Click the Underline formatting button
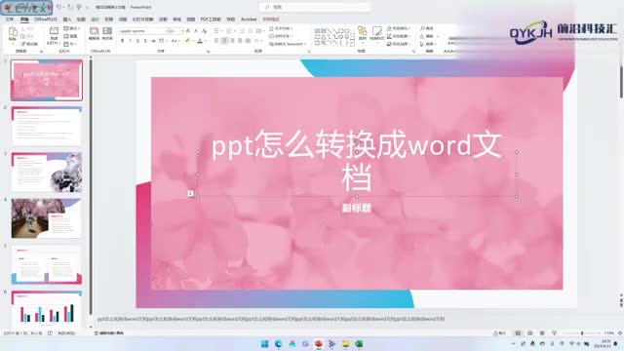This screenshot has width=624, height=351. [x=137, y=41]
